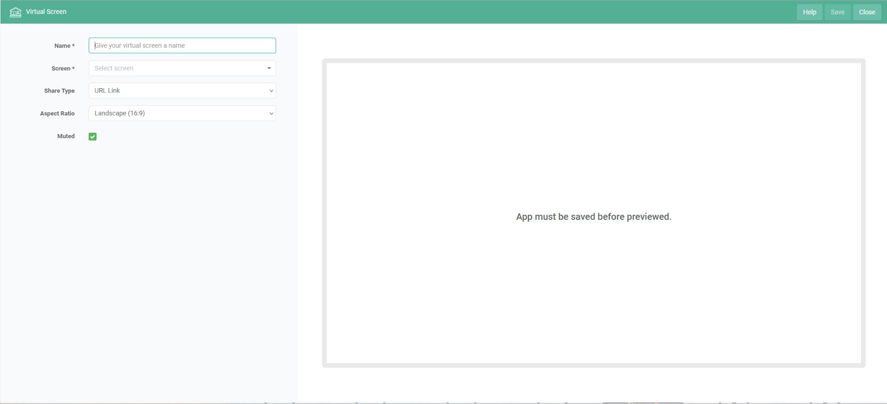Open the Select screen dropdown
The width and height of the screenshot is (887, 404).
point(177,68)
